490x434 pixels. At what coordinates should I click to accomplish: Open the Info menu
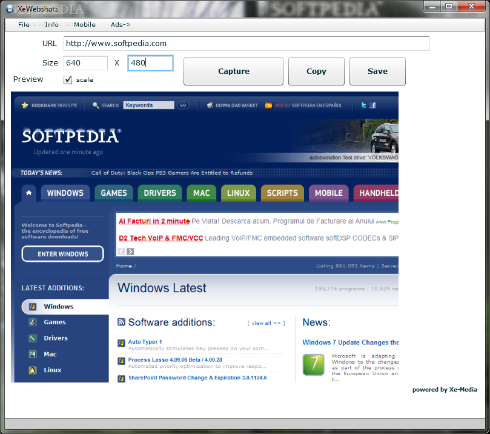[x=51, y=24]
